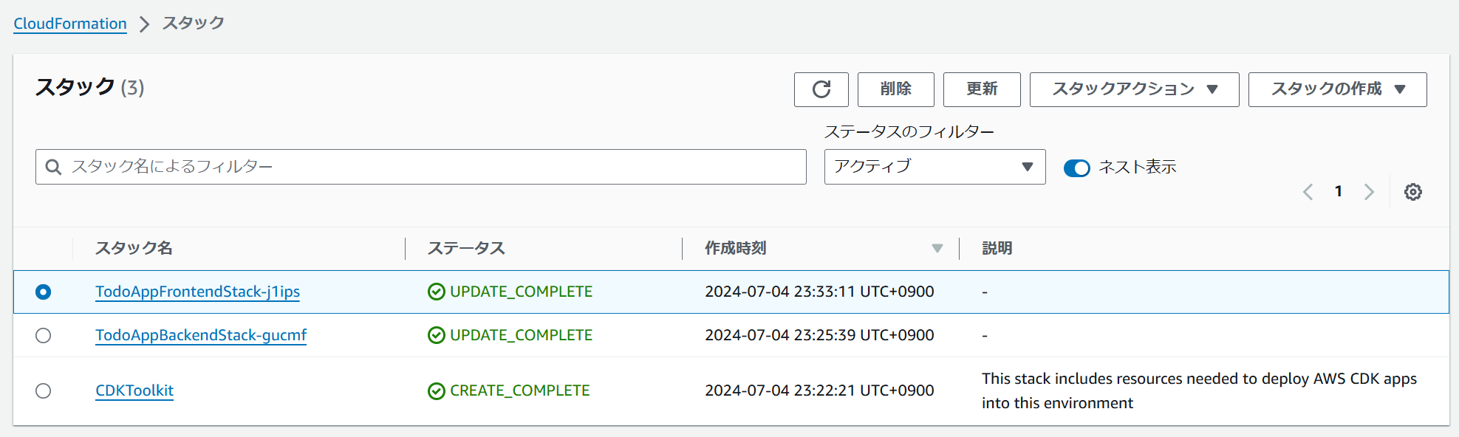Image resolution: width=1459 pixels, height=437 pixels.
Task: Select the CDKToolkit stack radio button
Action: coord(44,390)
